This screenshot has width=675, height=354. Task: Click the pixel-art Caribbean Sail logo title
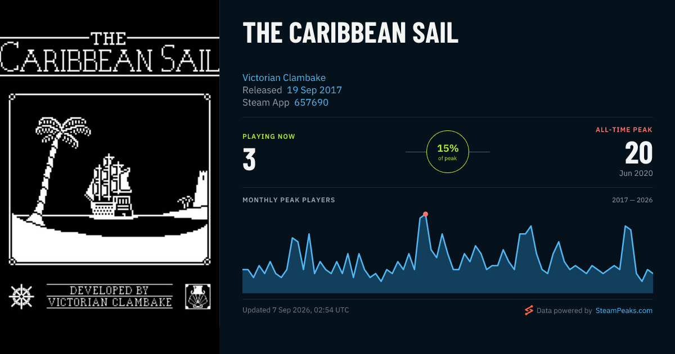pyautogui.click(x=109, y=53)
